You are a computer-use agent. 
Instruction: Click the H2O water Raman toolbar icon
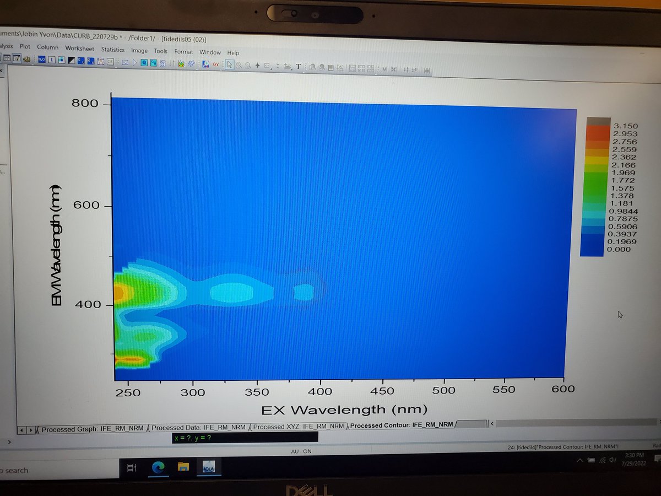coord(42,60)
